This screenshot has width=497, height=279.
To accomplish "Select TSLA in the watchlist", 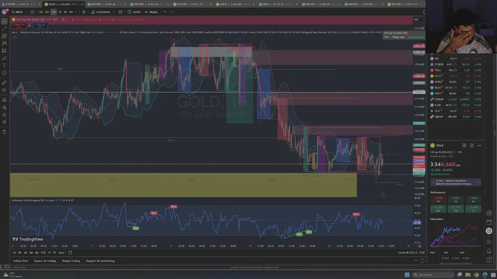I will click(455, 70).
